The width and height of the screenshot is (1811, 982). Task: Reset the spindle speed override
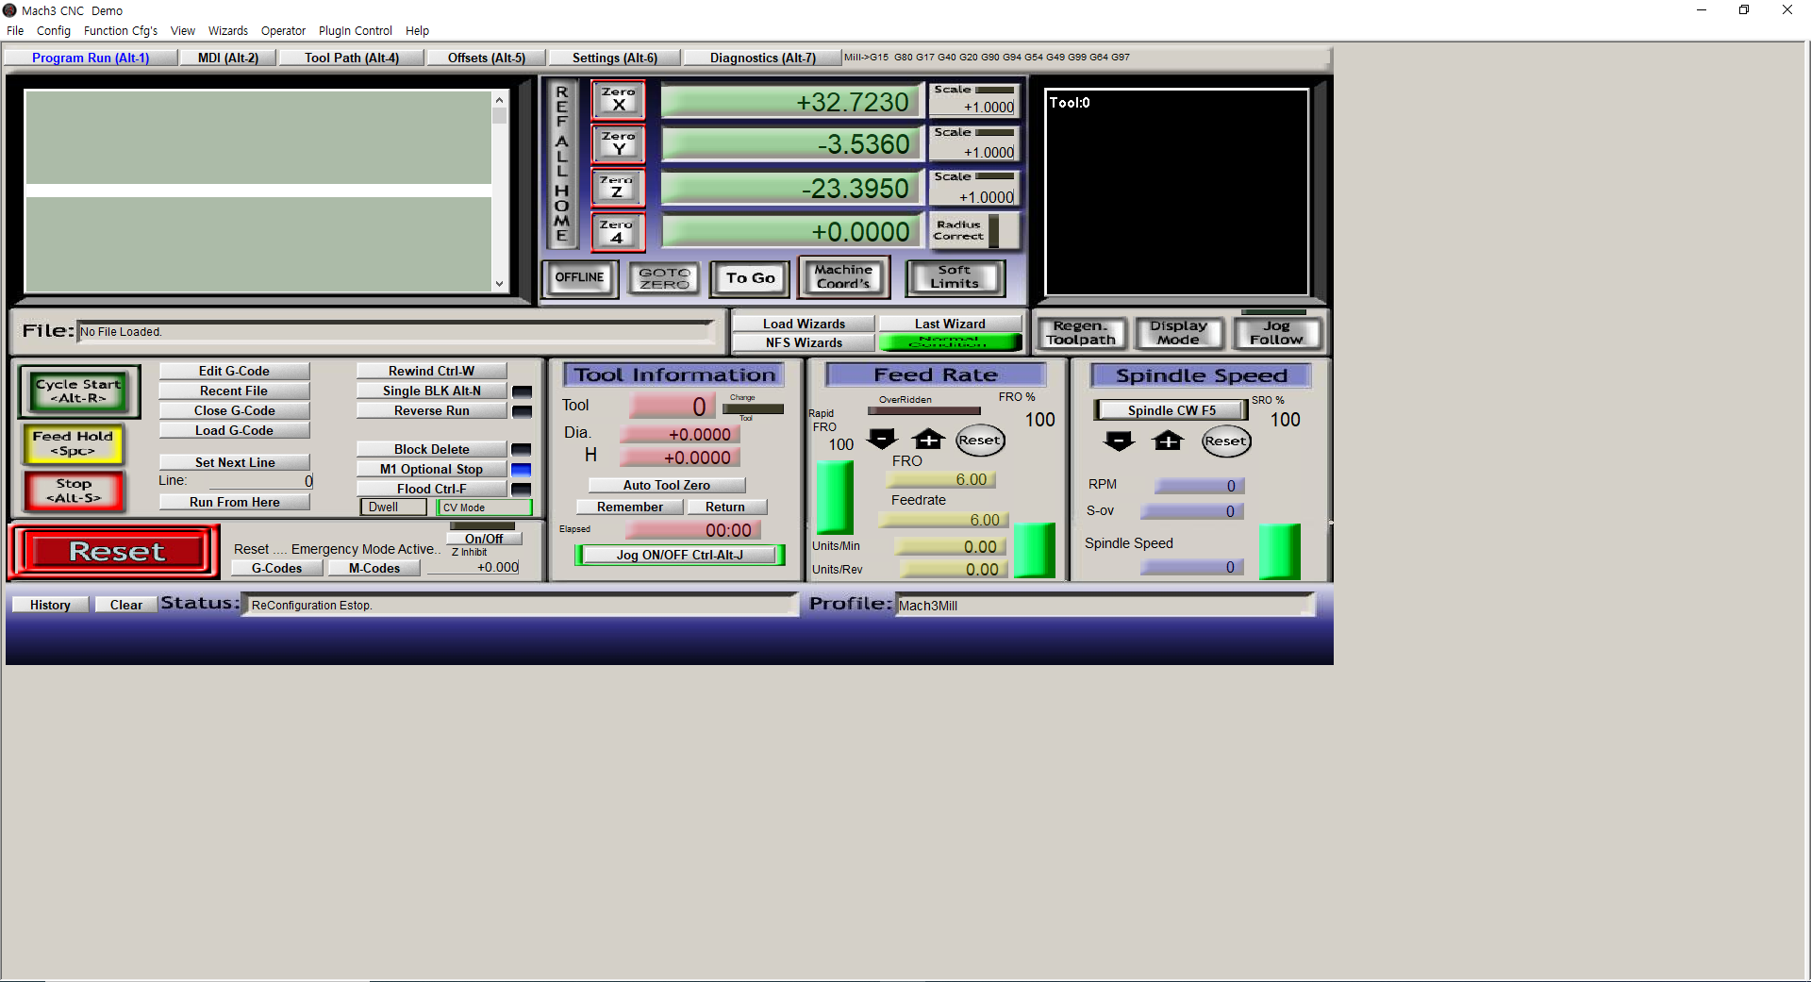[1226, 441]
